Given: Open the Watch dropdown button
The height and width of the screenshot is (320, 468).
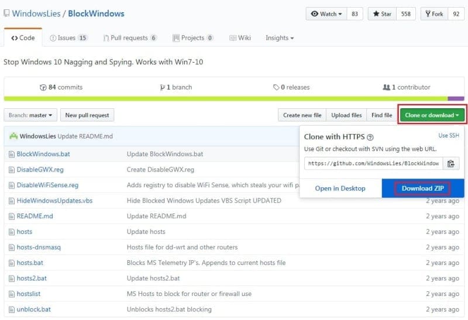Looking at the screenshot, I should coord(326,13).
